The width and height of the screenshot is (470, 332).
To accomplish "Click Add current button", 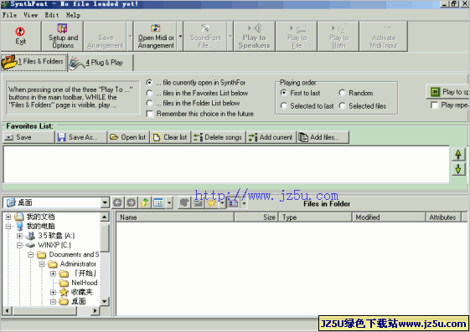I will (x=271, y=137).
